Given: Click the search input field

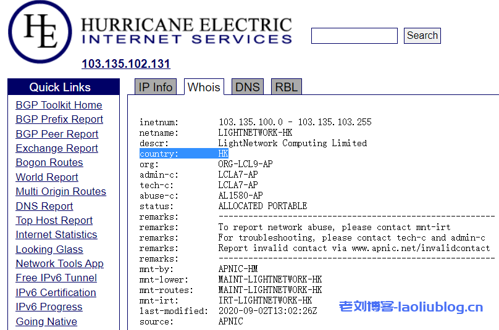Looking at the screenshot, I should (354, 36).
